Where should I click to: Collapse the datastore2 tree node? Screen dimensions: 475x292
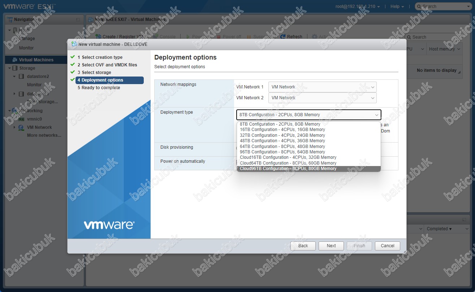tap(14, 77)
